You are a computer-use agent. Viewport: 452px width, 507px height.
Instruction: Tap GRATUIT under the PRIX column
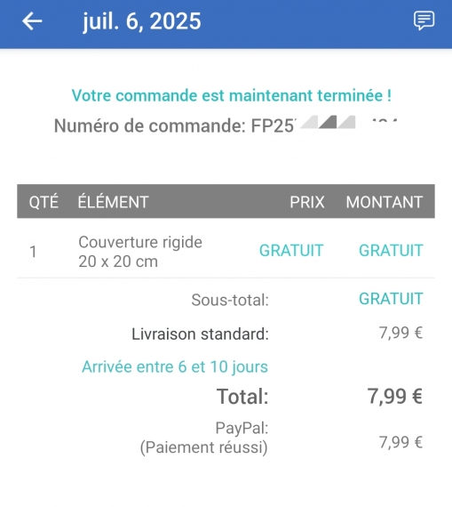[291, 251]
